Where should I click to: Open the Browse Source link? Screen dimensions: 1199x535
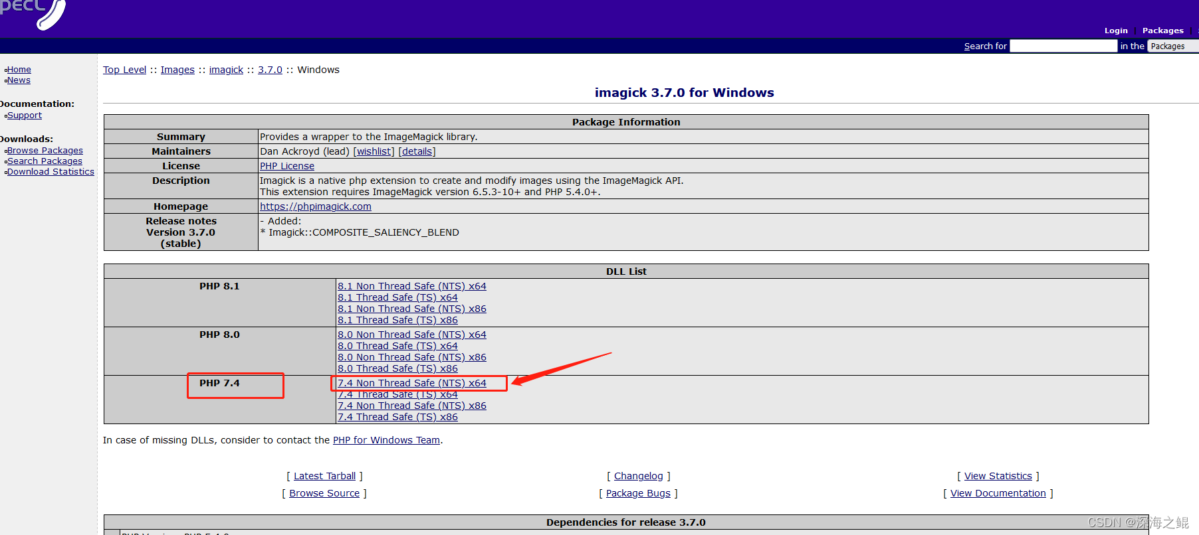point(324,493)
